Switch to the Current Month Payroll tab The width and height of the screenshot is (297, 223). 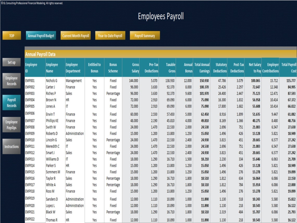click(75, 35)
